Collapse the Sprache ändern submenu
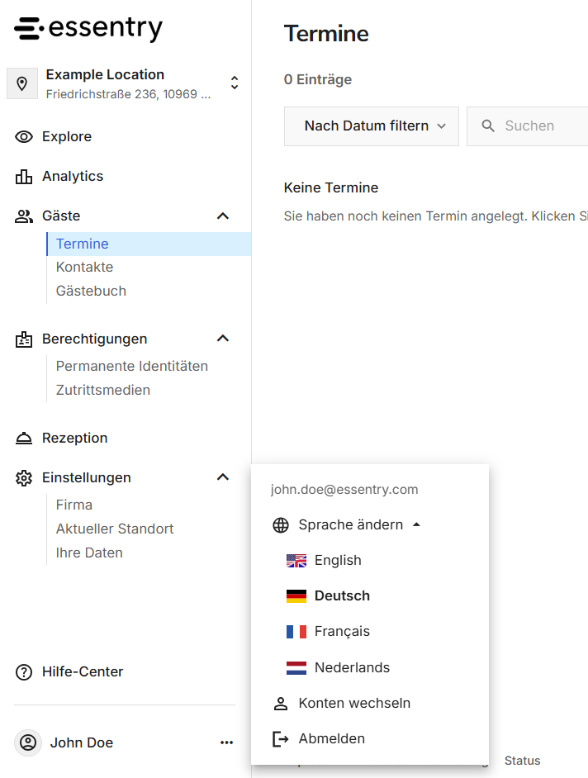588x778 pixels. tap(417, 524)
